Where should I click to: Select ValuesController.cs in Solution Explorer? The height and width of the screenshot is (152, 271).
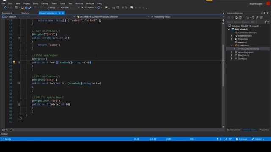[250, 49]
